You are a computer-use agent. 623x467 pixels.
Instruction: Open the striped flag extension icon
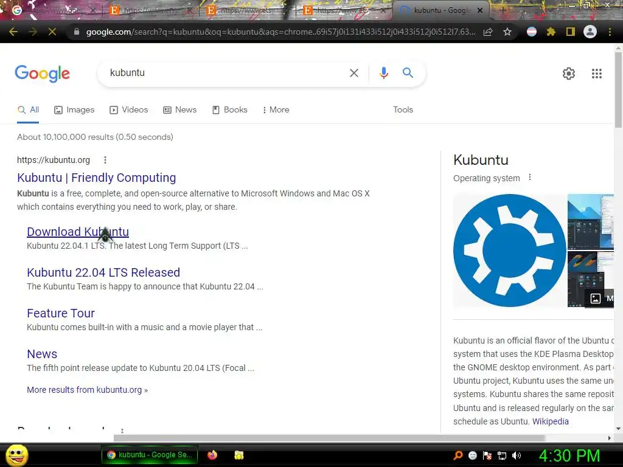pyautogui.click(x=532, y=32)
